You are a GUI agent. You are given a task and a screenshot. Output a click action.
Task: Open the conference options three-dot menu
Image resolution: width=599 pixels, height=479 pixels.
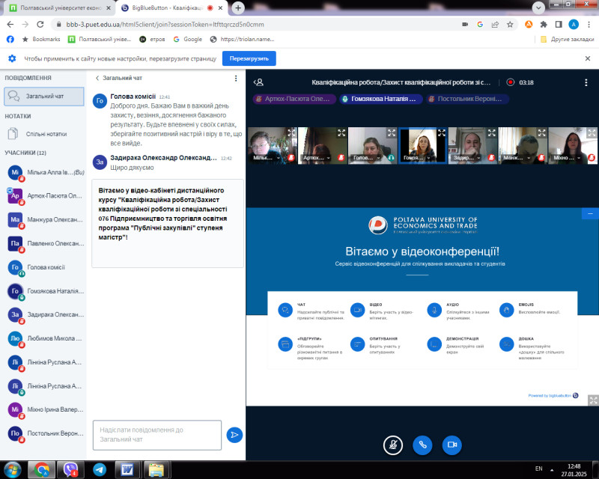tap(586, 82)
